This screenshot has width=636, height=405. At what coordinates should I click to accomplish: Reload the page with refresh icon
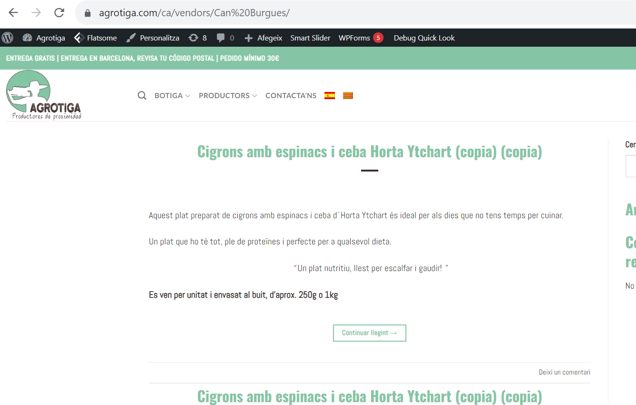(59, 13)
